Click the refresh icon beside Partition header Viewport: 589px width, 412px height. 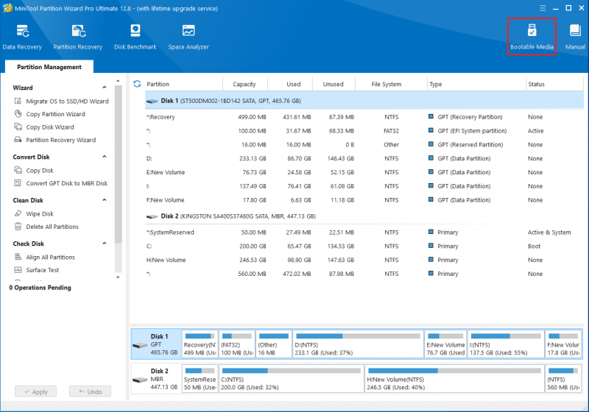tap(137, 84)
